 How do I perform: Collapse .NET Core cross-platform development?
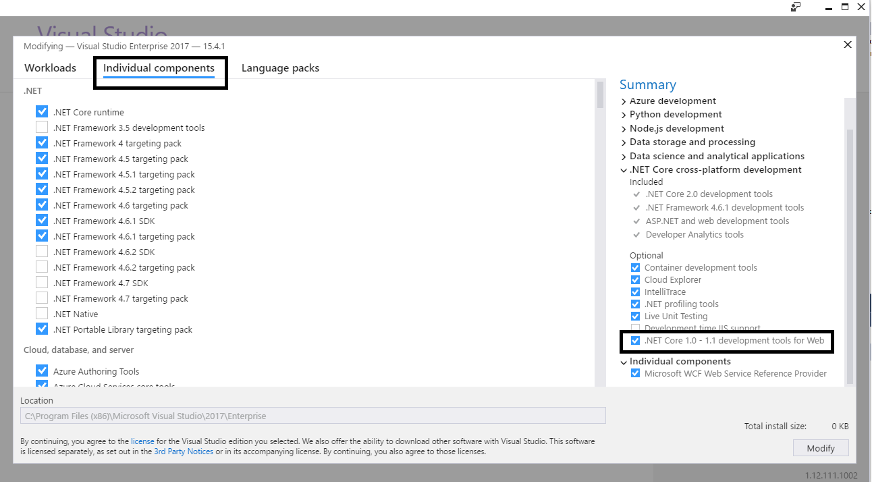(x=624, y=170)
